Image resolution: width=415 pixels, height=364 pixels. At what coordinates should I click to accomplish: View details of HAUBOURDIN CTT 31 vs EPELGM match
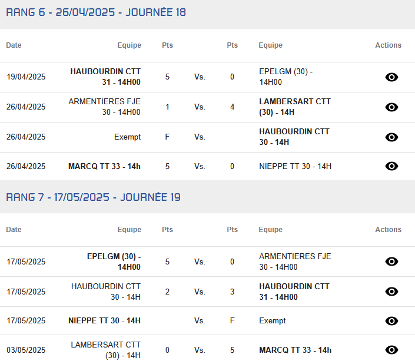coord(391,77)
